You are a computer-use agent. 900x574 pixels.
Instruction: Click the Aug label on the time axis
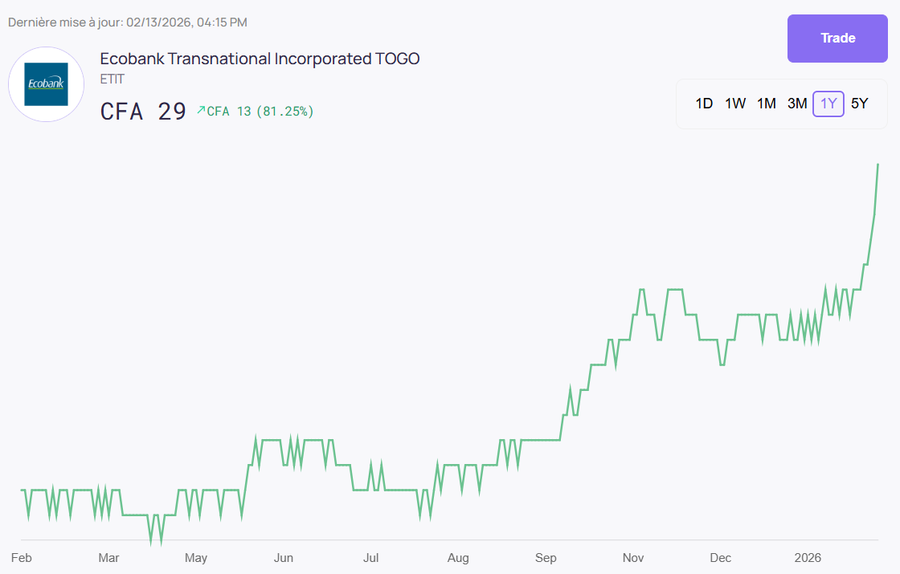click(x=458, y=558)
